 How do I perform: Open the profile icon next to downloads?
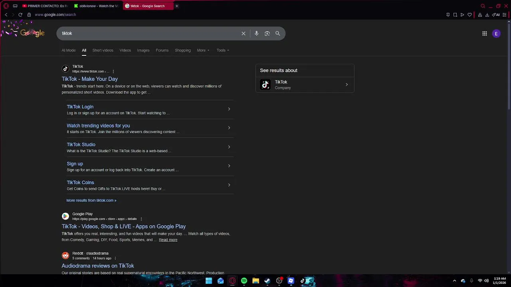(x=480, y=15)
